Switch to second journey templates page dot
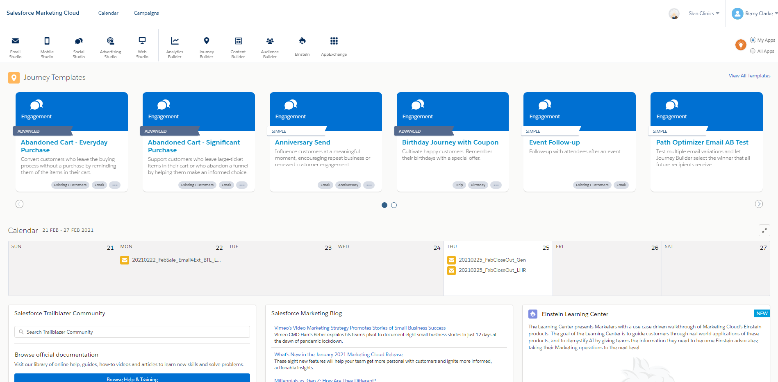778x382 pixels. tap(394, 205)
